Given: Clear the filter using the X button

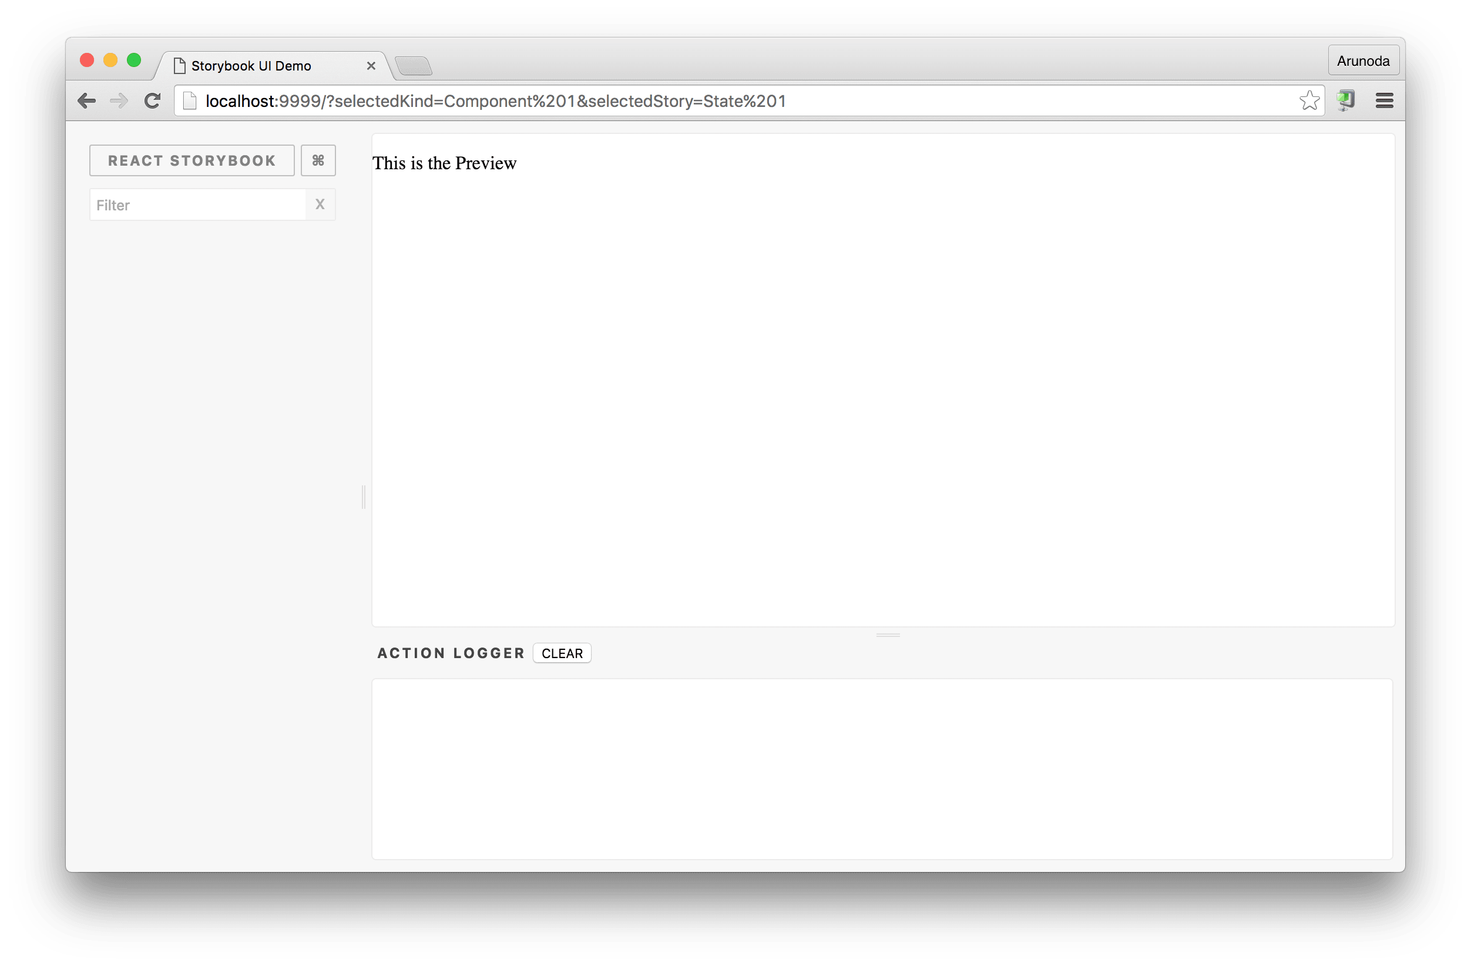Looking at the screenshot, I should point(320,204).
